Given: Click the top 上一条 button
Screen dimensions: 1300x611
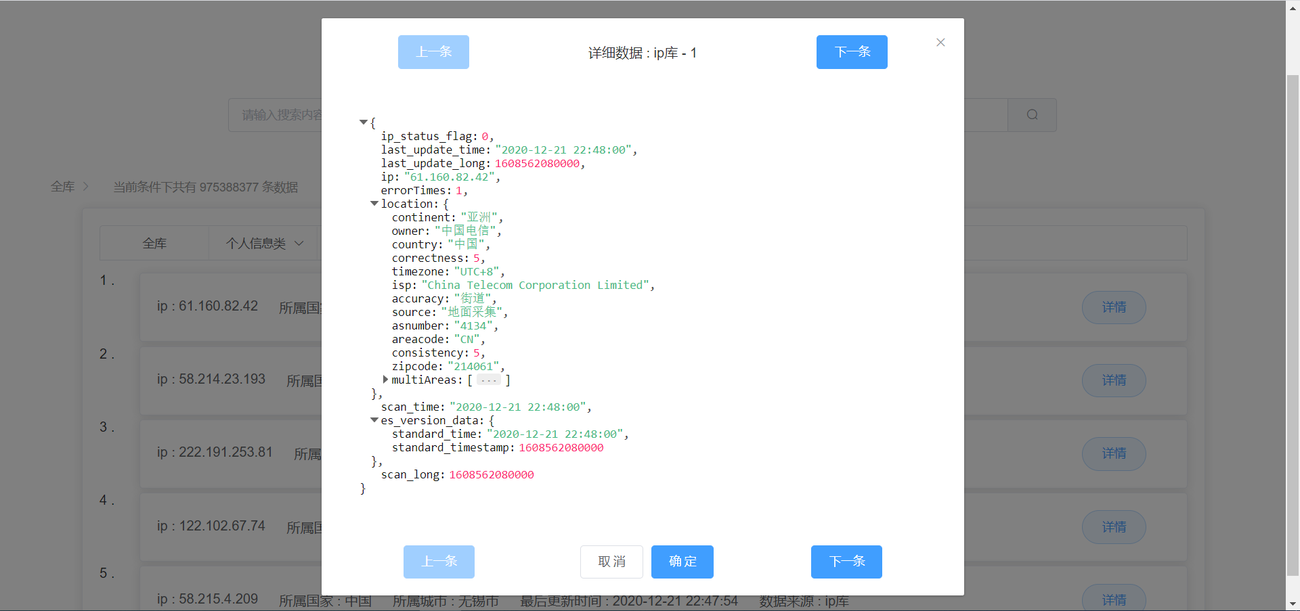Looking at the screenshot, I should point(433,52).
